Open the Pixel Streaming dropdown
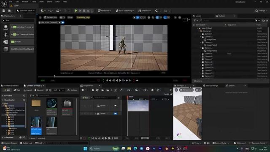Viewport: 270px width, 152px height. point(125,11)
